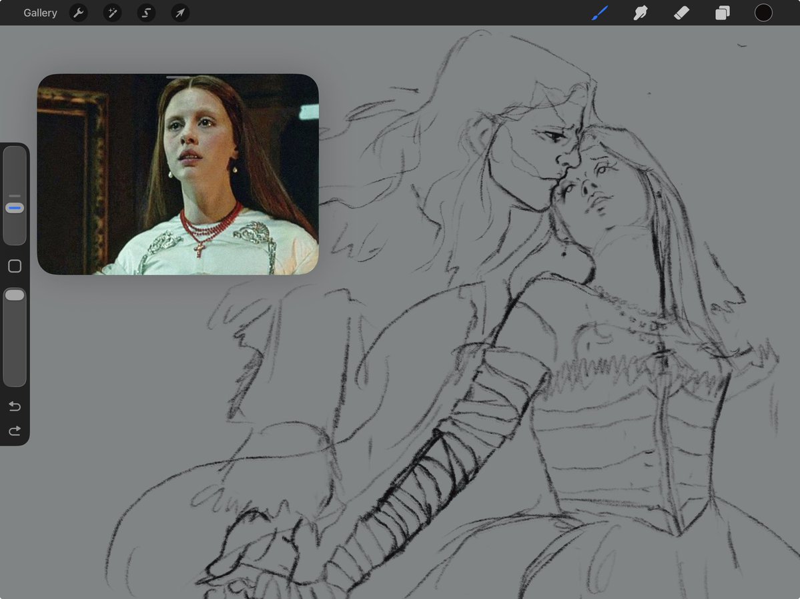Viewport: 800px width, 599px height.
Task: Open the Brush Library from the active brush
Action: [598, 13]
